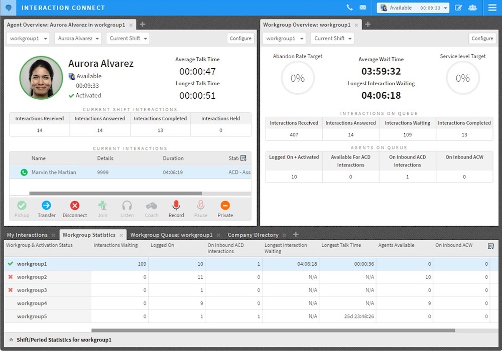The image size is (502, 351).
Task: Select the workgroup4 row
Action: pos(252,303)
